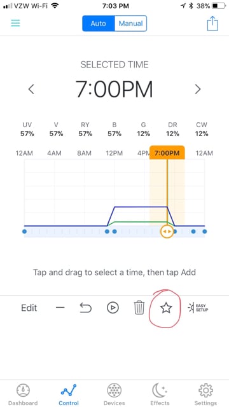This screenshot has height=407, width=229.
Task: Open the Settings tab
Action: tap(205, 394)
